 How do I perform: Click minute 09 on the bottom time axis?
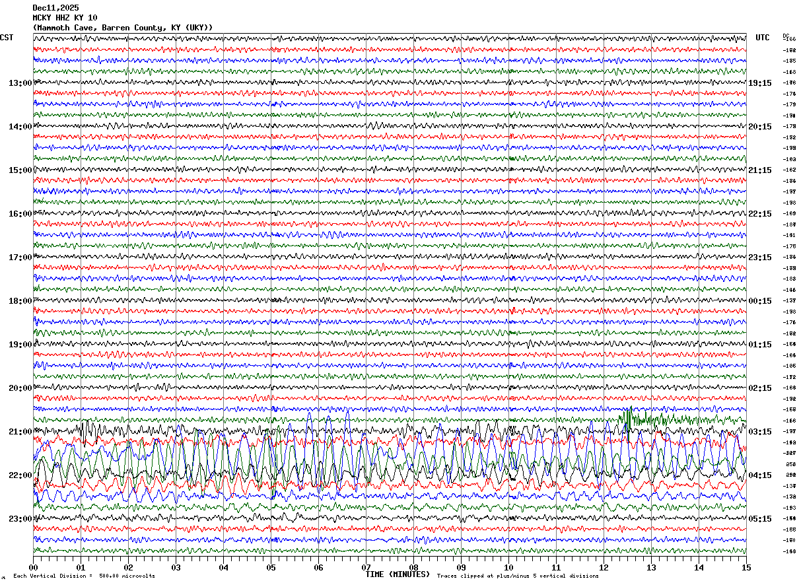point(461,567)
